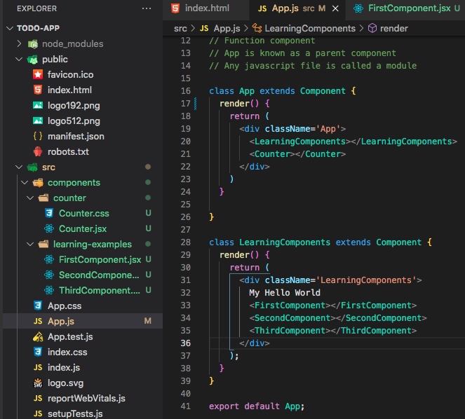Click the src folder icon
465x419 pixels.
33,167
